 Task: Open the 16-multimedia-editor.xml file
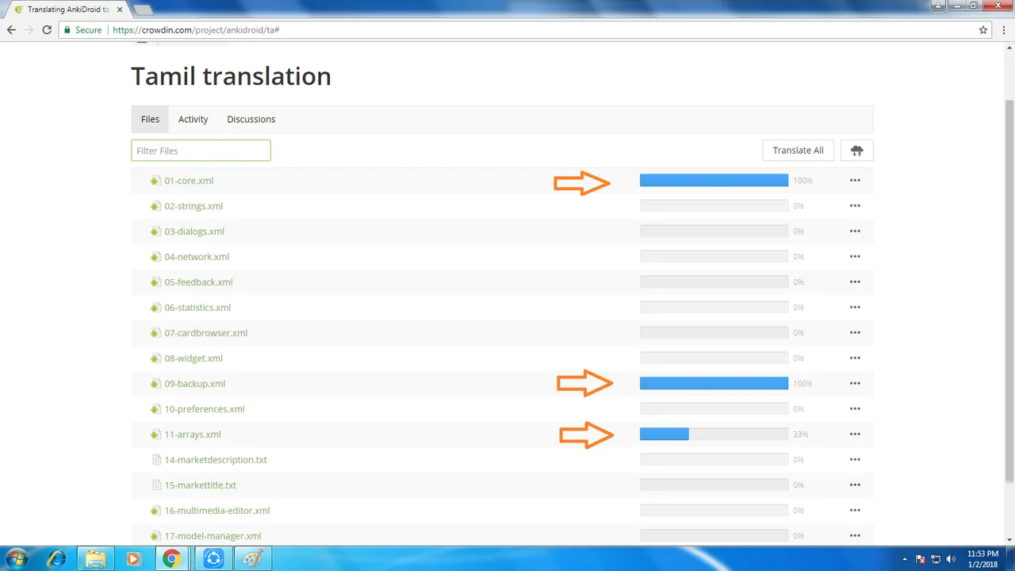tap(217, 511)
